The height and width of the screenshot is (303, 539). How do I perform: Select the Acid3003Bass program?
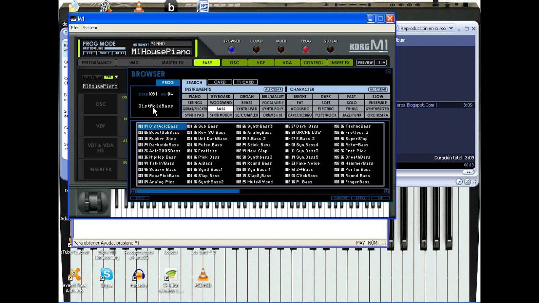(x=161, y=151)
